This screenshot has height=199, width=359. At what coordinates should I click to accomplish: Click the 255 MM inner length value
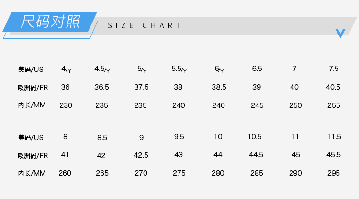point(334,105)
